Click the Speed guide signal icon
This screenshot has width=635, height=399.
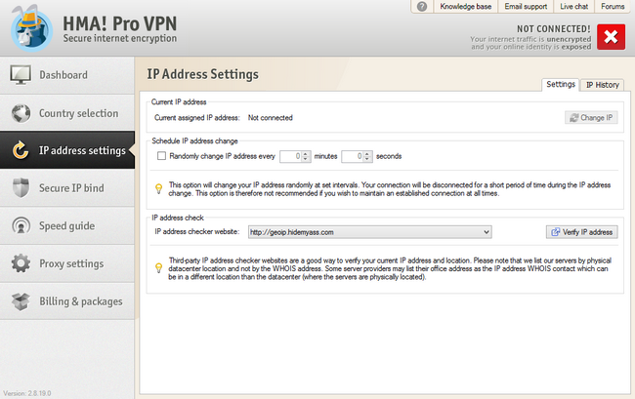click(21, 225)
